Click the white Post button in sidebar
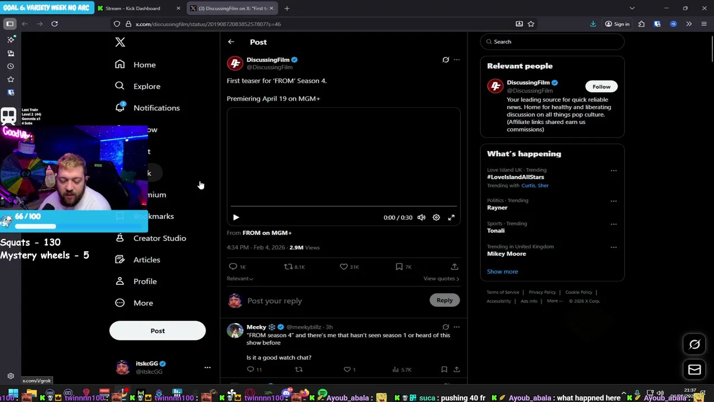Image resolution: width=714 pixels, height=402 pixels. point(157,331)
